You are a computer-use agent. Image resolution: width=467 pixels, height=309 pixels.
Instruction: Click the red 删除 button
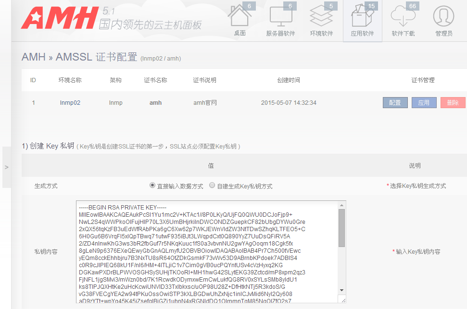point(453,103)
